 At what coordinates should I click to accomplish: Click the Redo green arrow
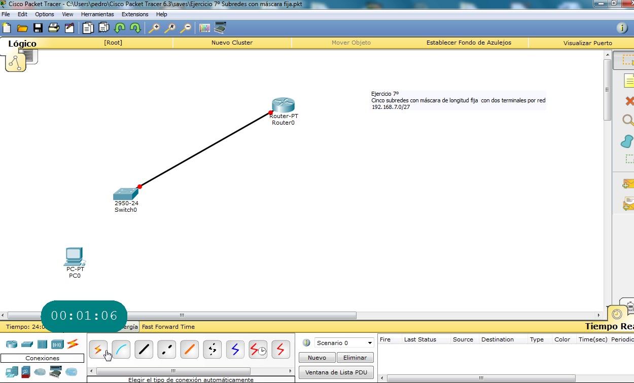pyautogui.click(x=135, y=28)
